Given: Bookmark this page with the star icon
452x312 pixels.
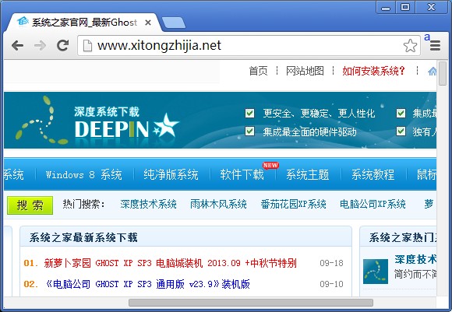Looking at the screenshot, I should pos(410,45).
